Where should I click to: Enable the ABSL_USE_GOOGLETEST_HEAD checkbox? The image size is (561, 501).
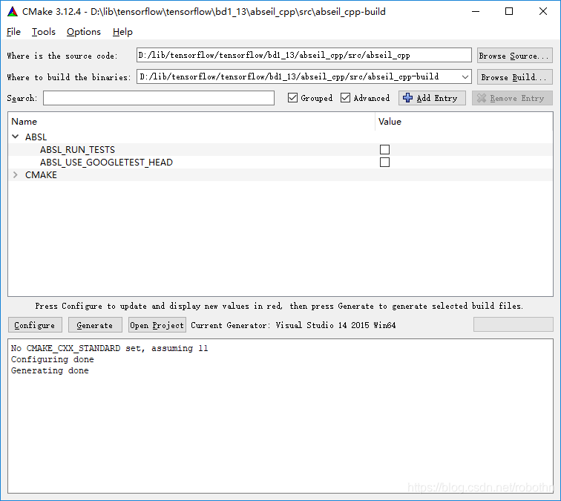point(384,162)
